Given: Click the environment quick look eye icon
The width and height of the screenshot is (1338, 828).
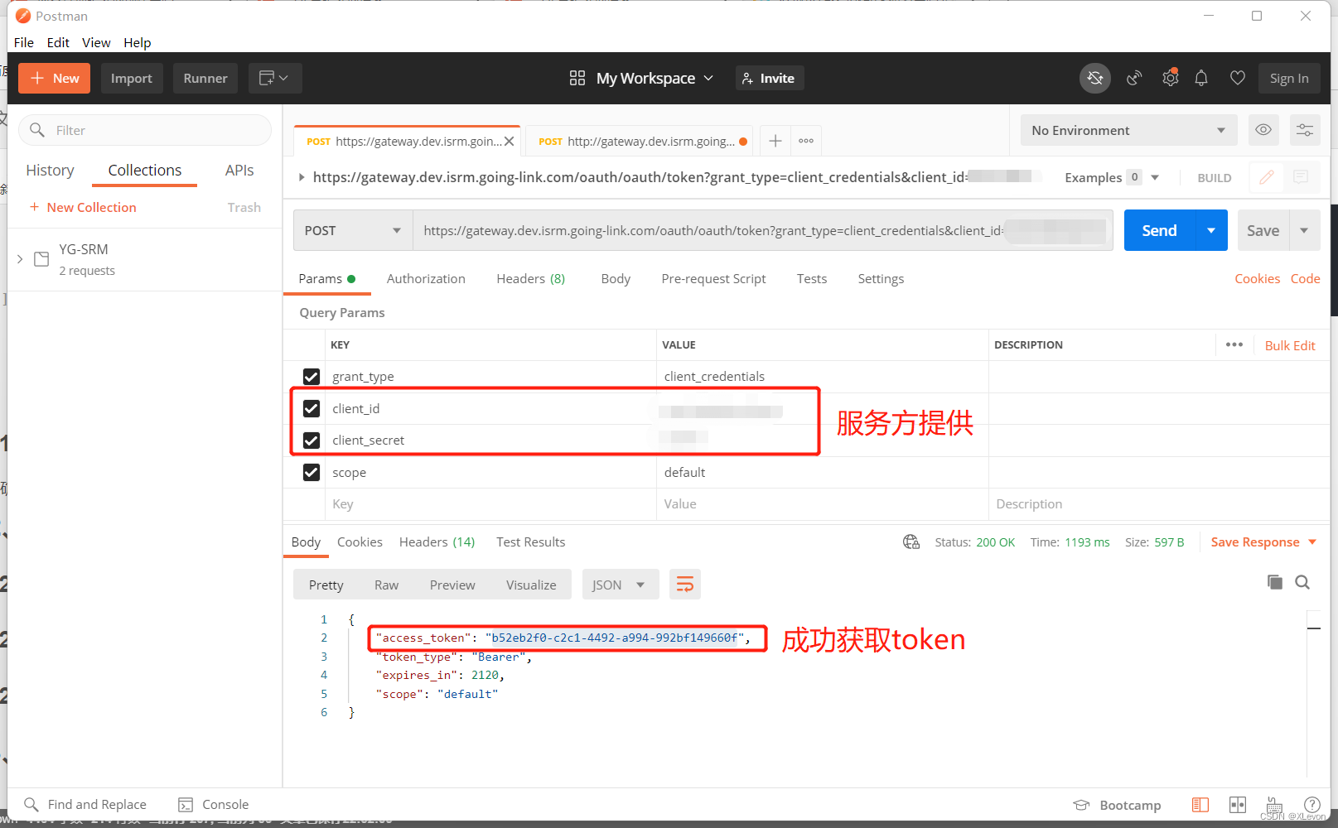Looking at the screenshot, I should [1263, 130].
